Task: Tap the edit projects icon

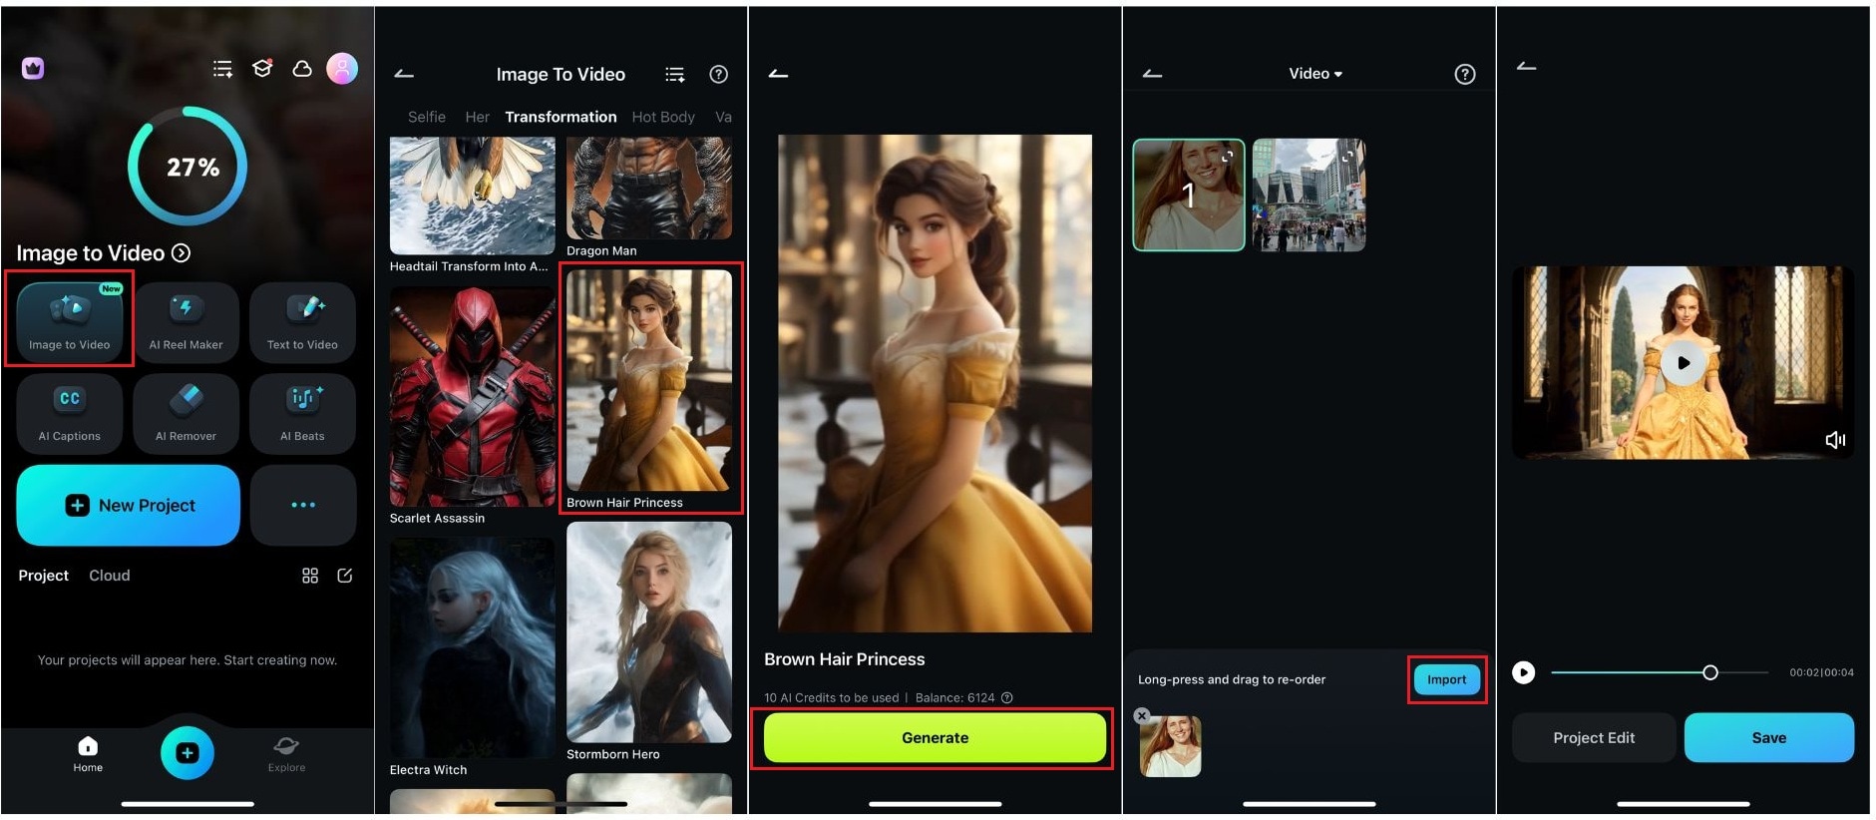Action: 345,576
